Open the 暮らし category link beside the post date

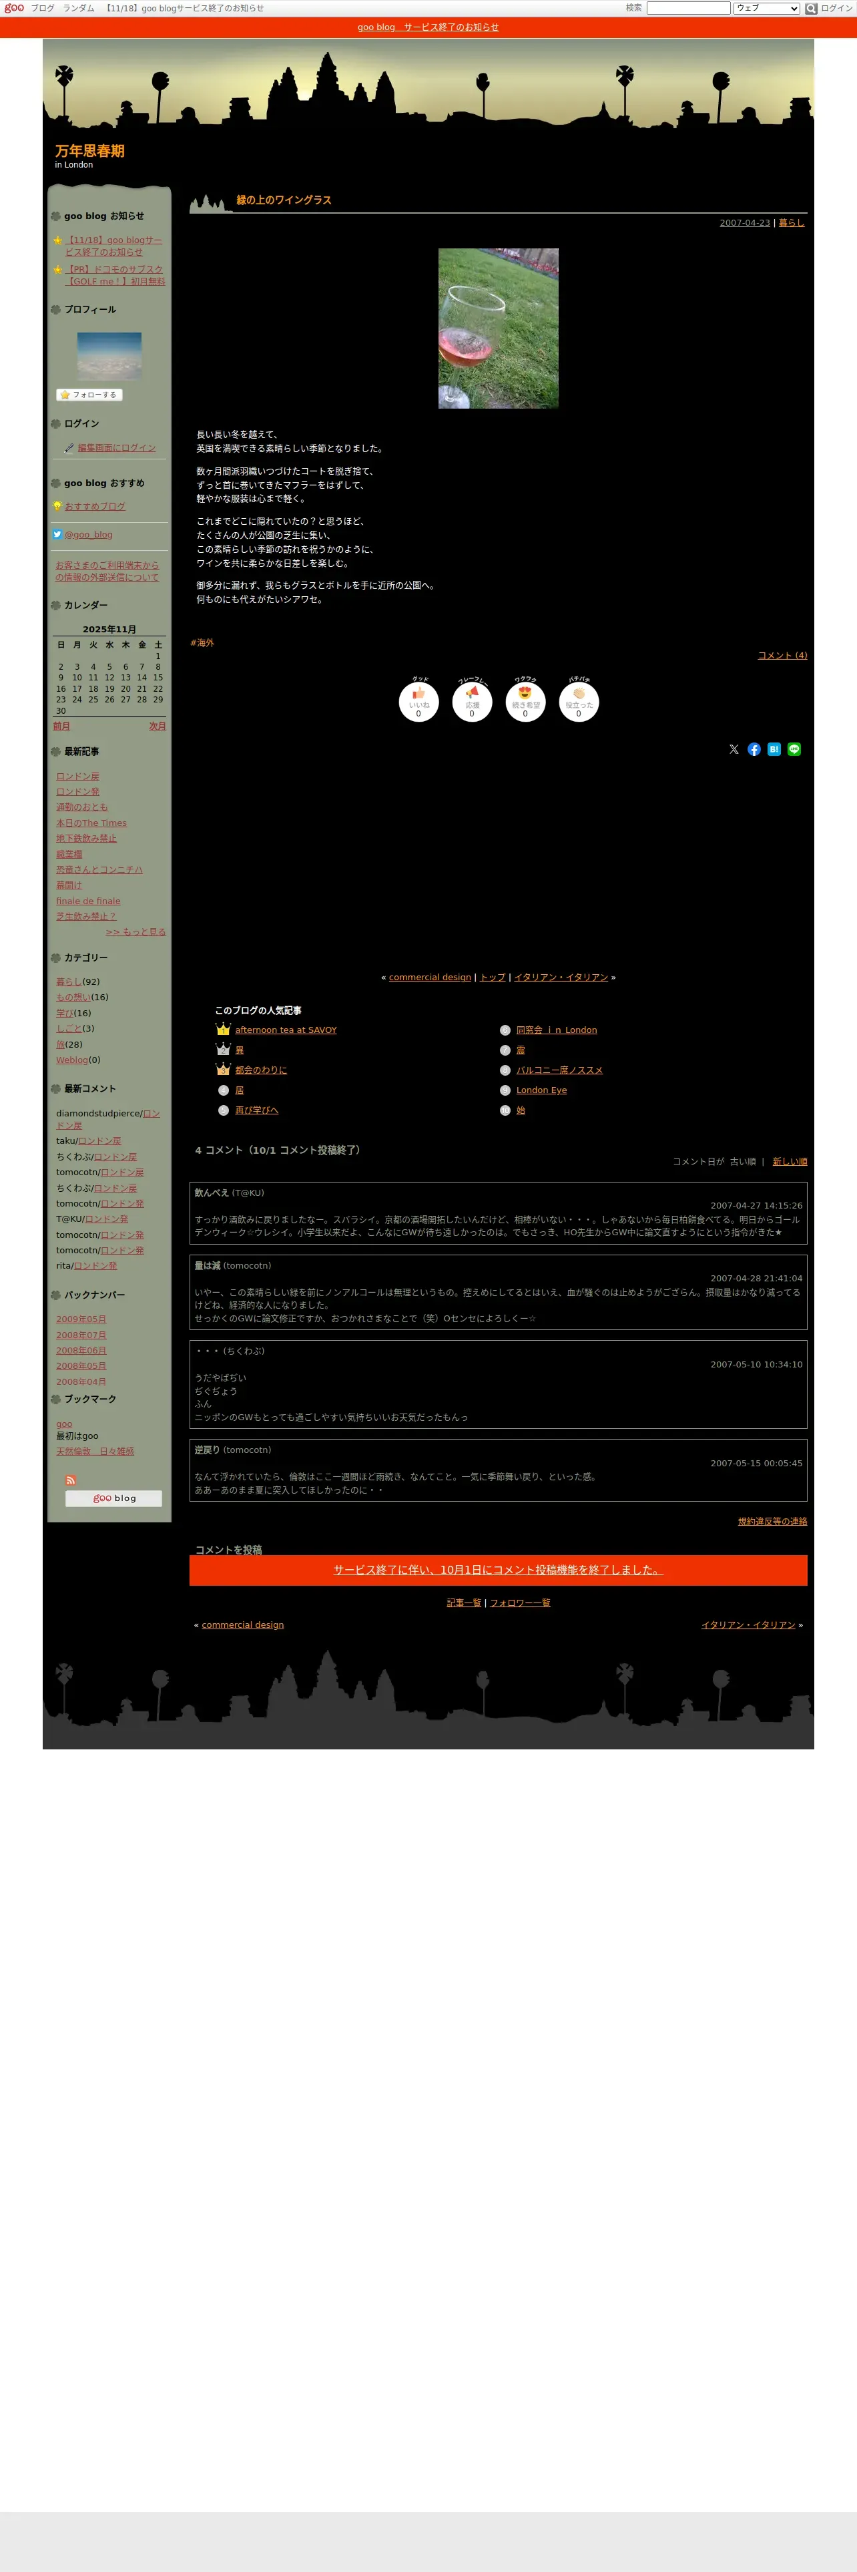coord(791,222)
